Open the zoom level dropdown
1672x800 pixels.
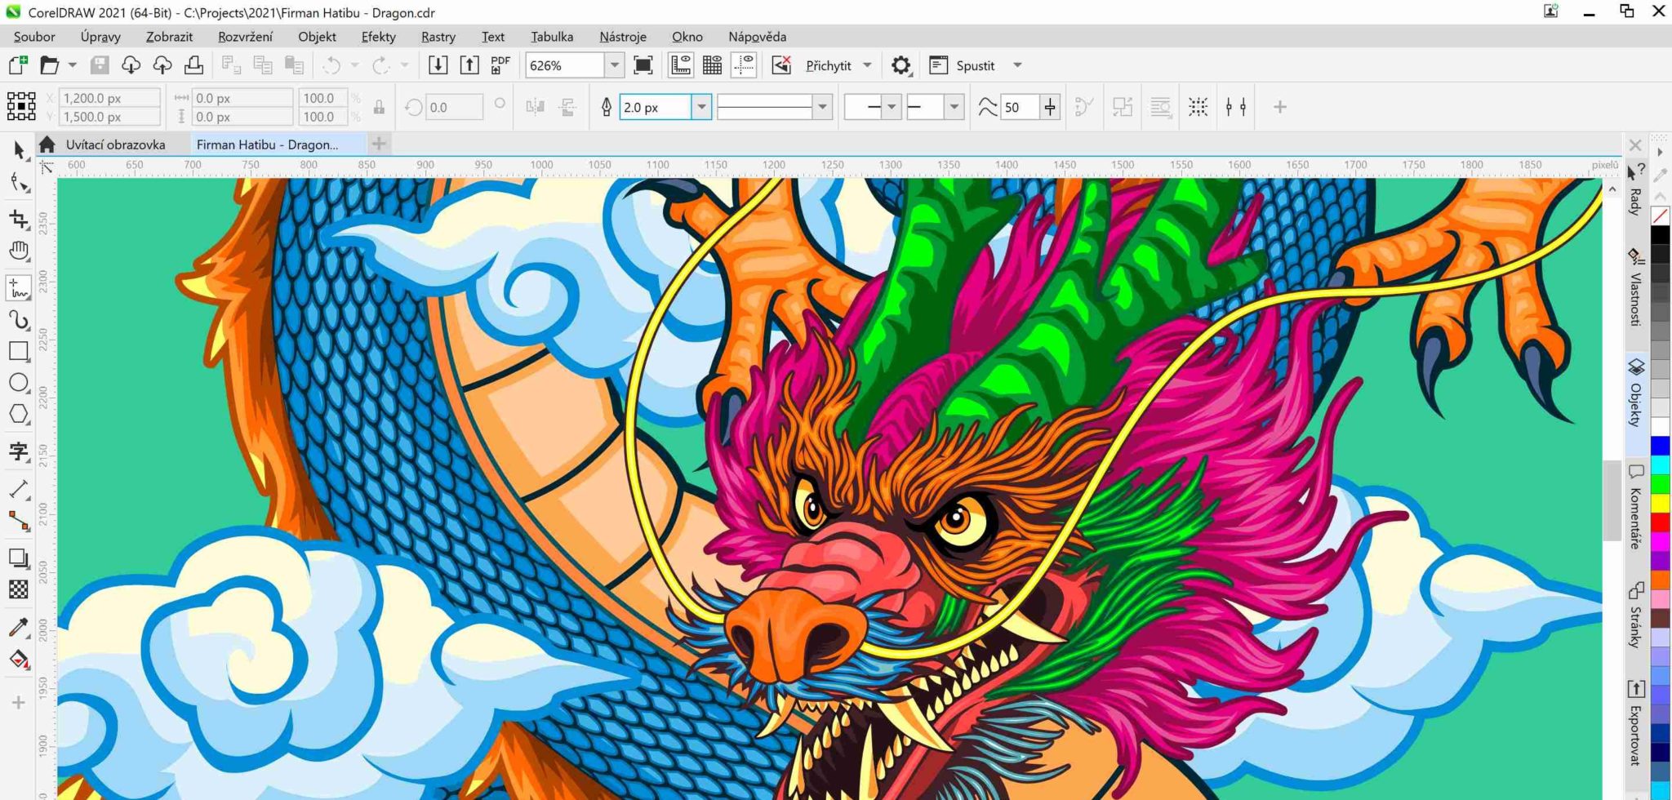point(614,65)
